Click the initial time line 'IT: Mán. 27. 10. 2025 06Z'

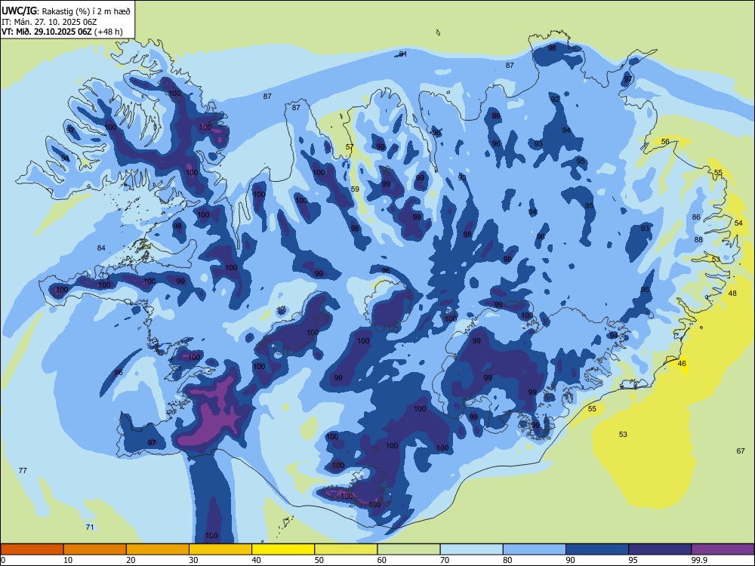[x=50, y=22]
